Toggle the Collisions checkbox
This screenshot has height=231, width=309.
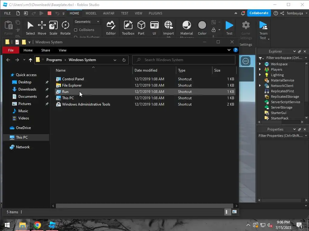pos(75,30)
